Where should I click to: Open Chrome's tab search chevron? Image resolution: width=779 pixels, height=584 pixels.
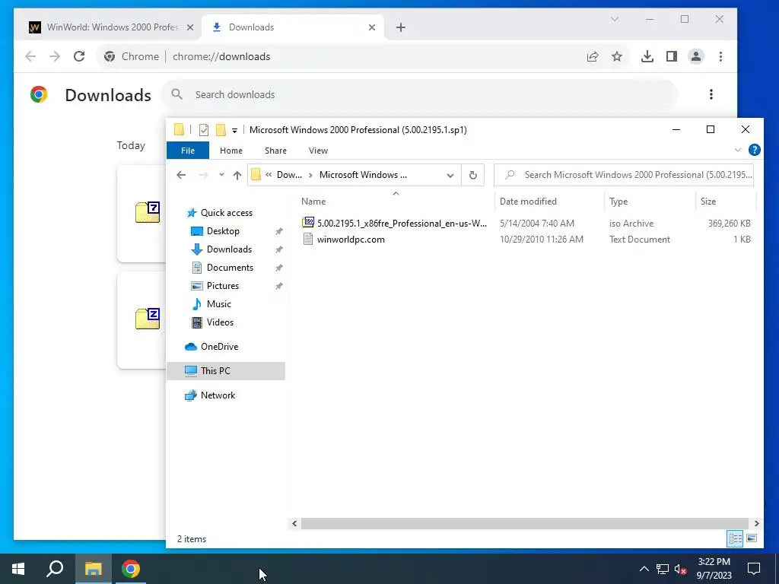point(615,19)
